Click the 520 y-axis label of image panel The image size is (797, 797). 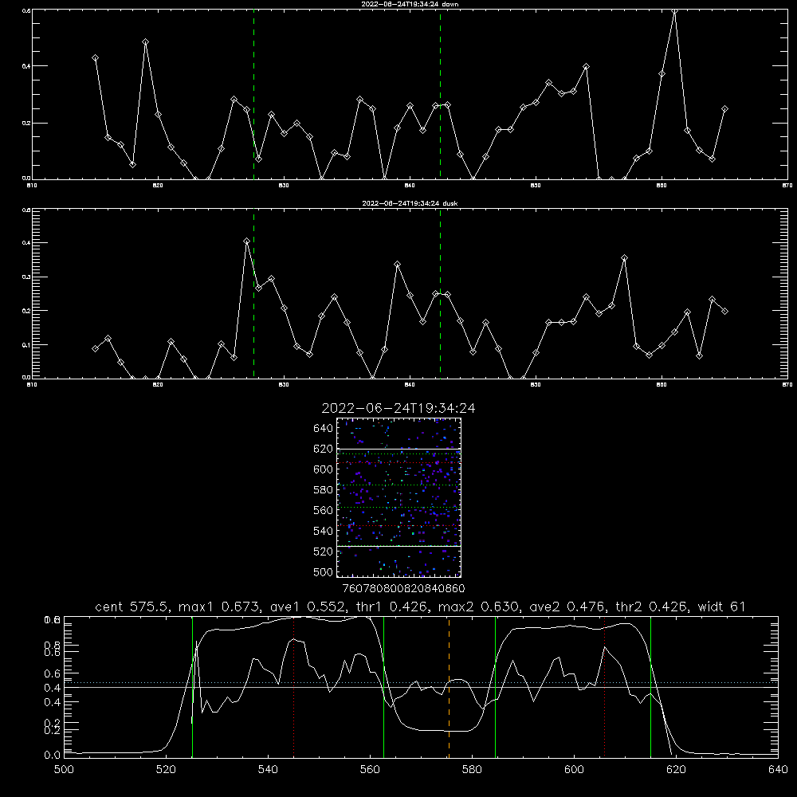click(x=324, y=552)
